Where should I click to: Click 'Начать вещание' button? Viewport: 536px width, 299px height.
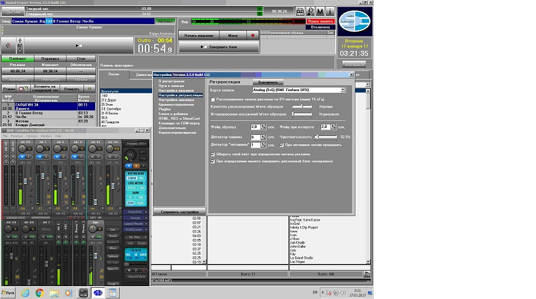[x=199, y=36]
